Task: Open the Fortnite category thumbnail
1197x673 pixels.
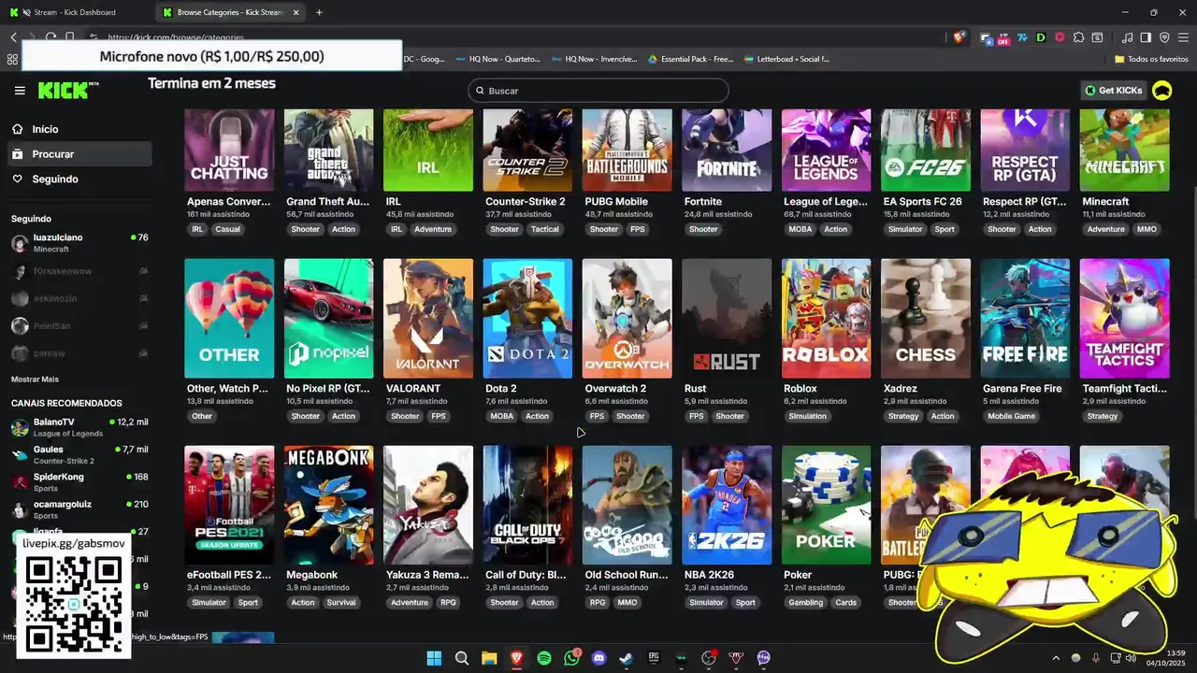Action: click(727, 150)
